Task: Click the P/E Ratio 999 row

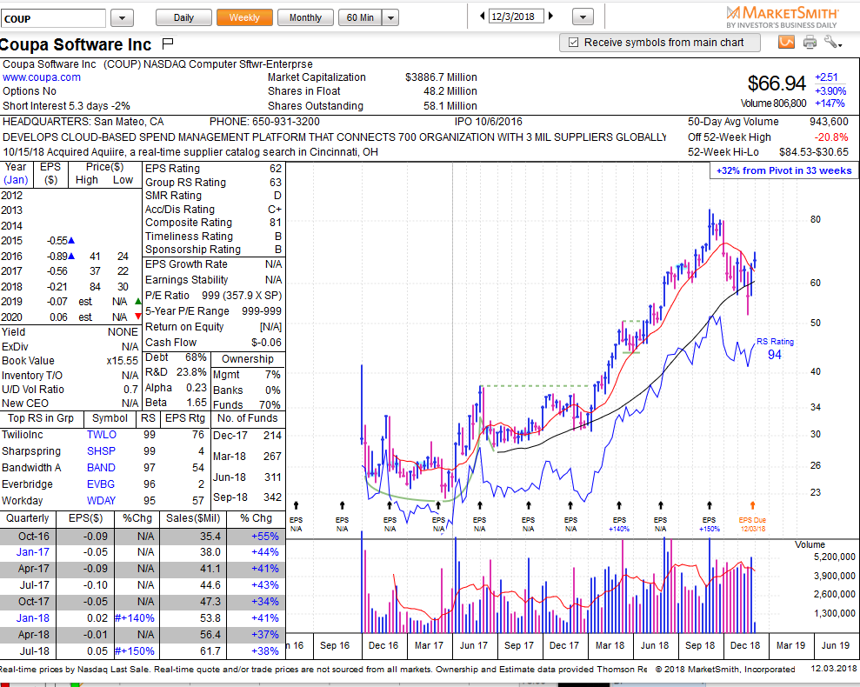Action: tap(213, 295)
